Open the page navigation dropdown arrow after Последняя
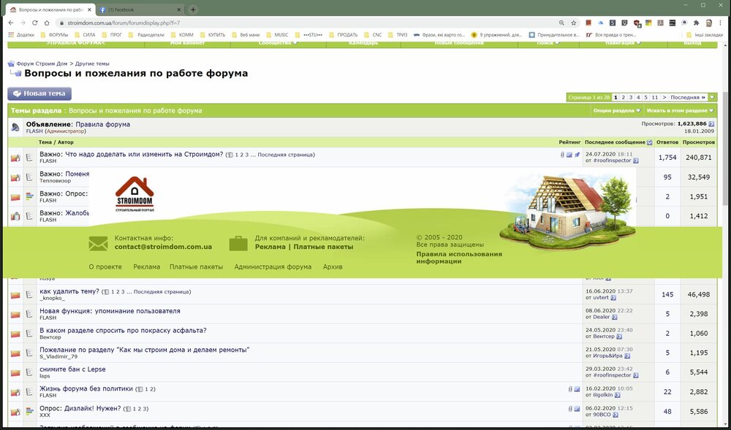This screenshot has width=731, height=430. point(712,97)
